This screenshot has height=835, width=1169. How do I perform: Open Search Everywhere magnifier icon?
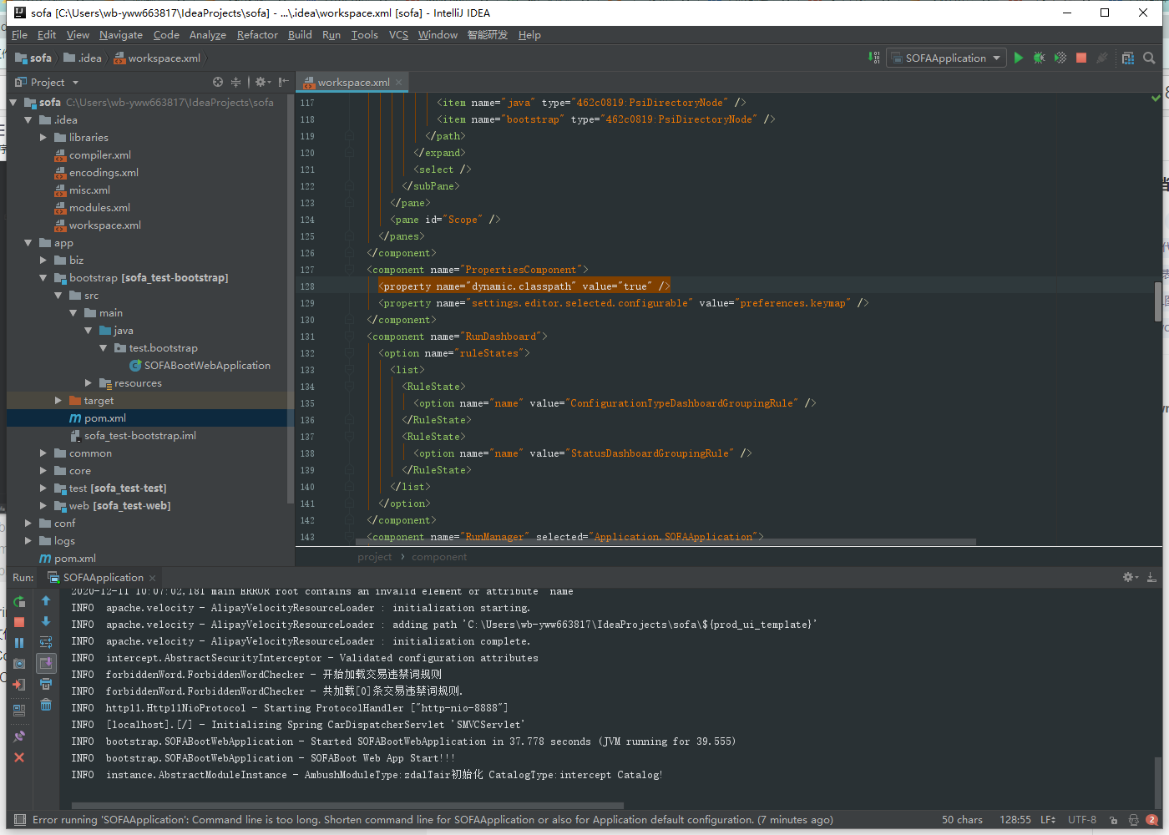pyautogui.click(x=1149, y=58)
